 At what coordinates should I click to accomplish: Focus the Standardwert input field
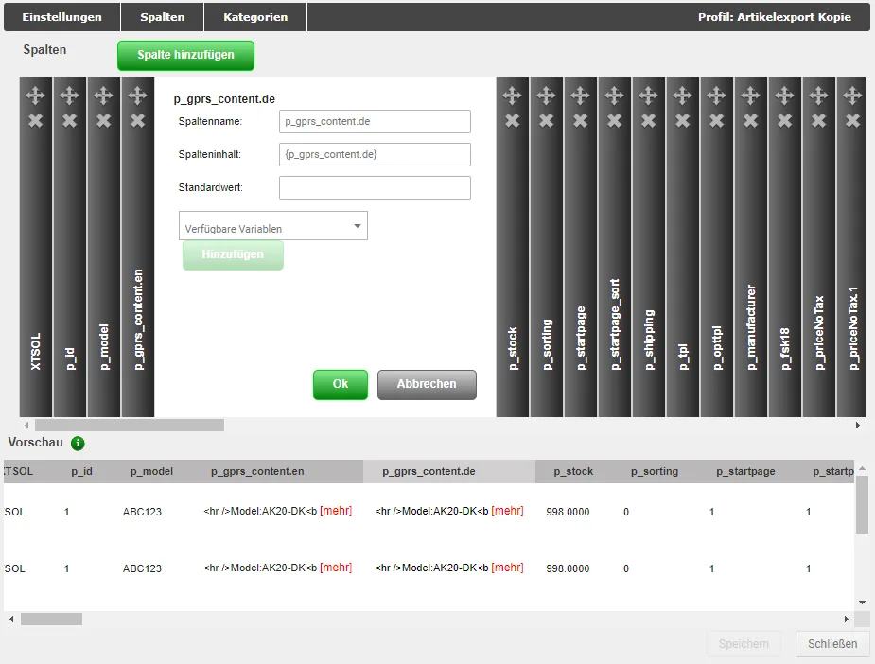point(375,188)
